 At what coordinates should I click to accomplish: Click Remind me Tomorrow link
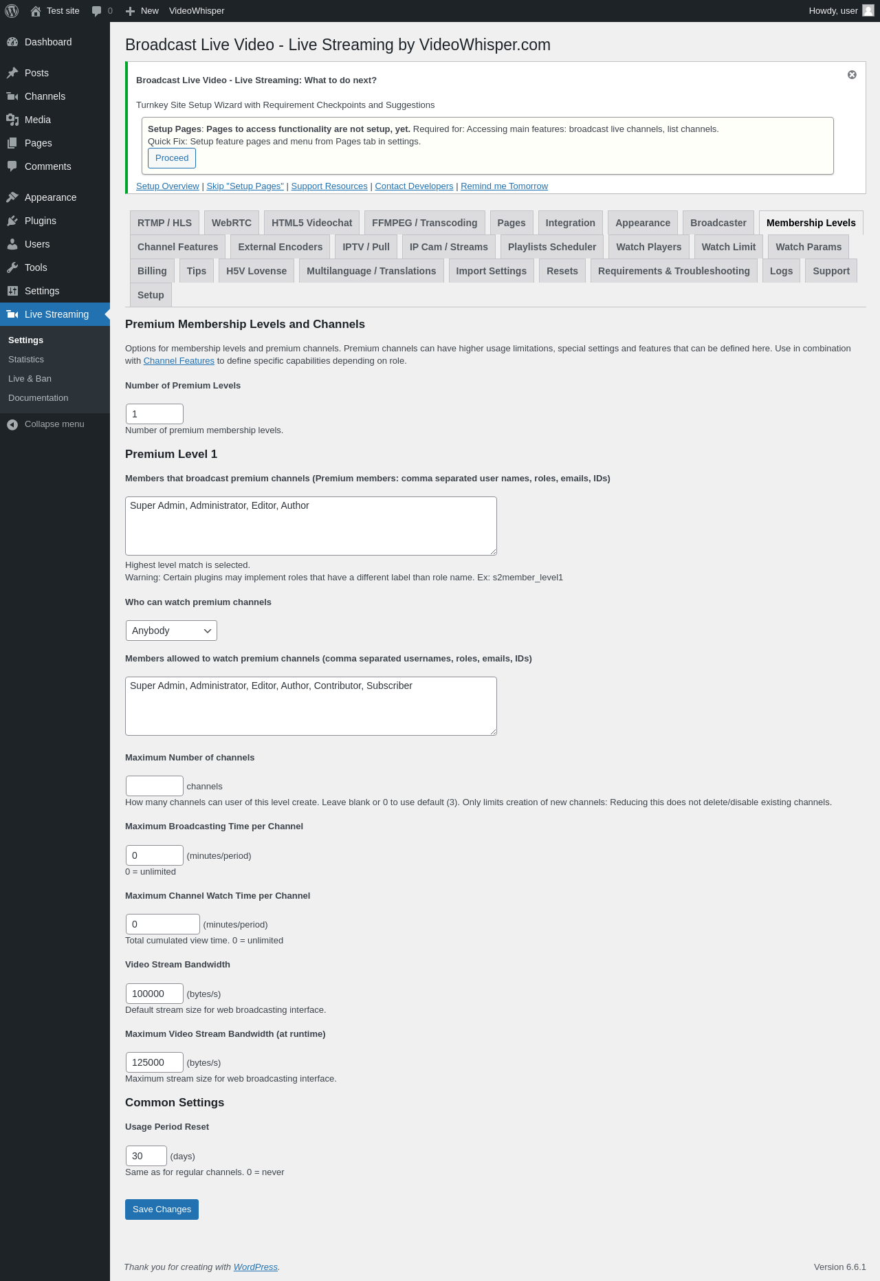pyautogui.click(x=504, y=186)
